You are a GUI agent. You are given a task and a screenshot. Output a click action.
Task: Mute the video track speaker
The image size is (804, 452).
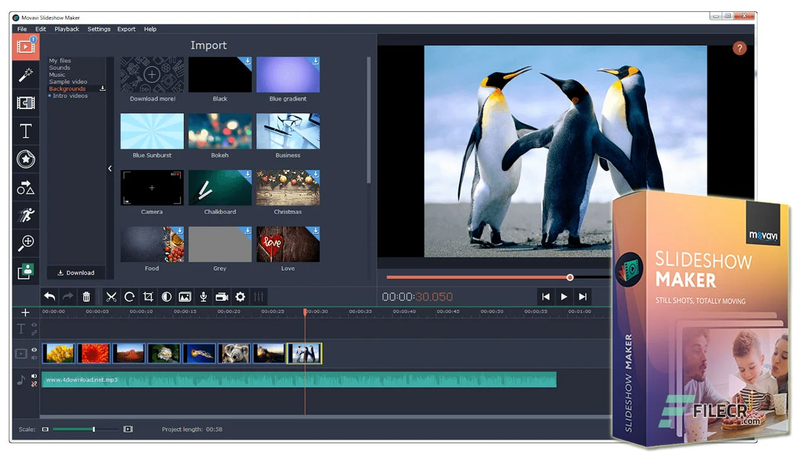coord(34,357)
